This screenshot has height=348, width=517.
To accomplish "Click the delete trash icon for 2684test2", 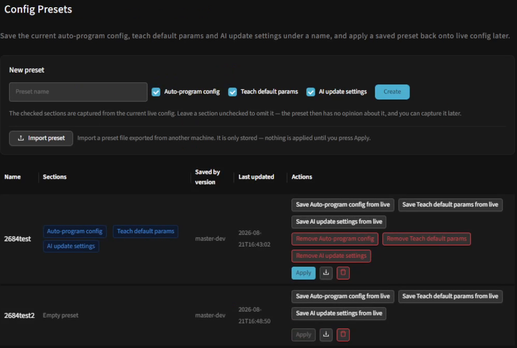I will pyautogui.click(x=343, y=335).
